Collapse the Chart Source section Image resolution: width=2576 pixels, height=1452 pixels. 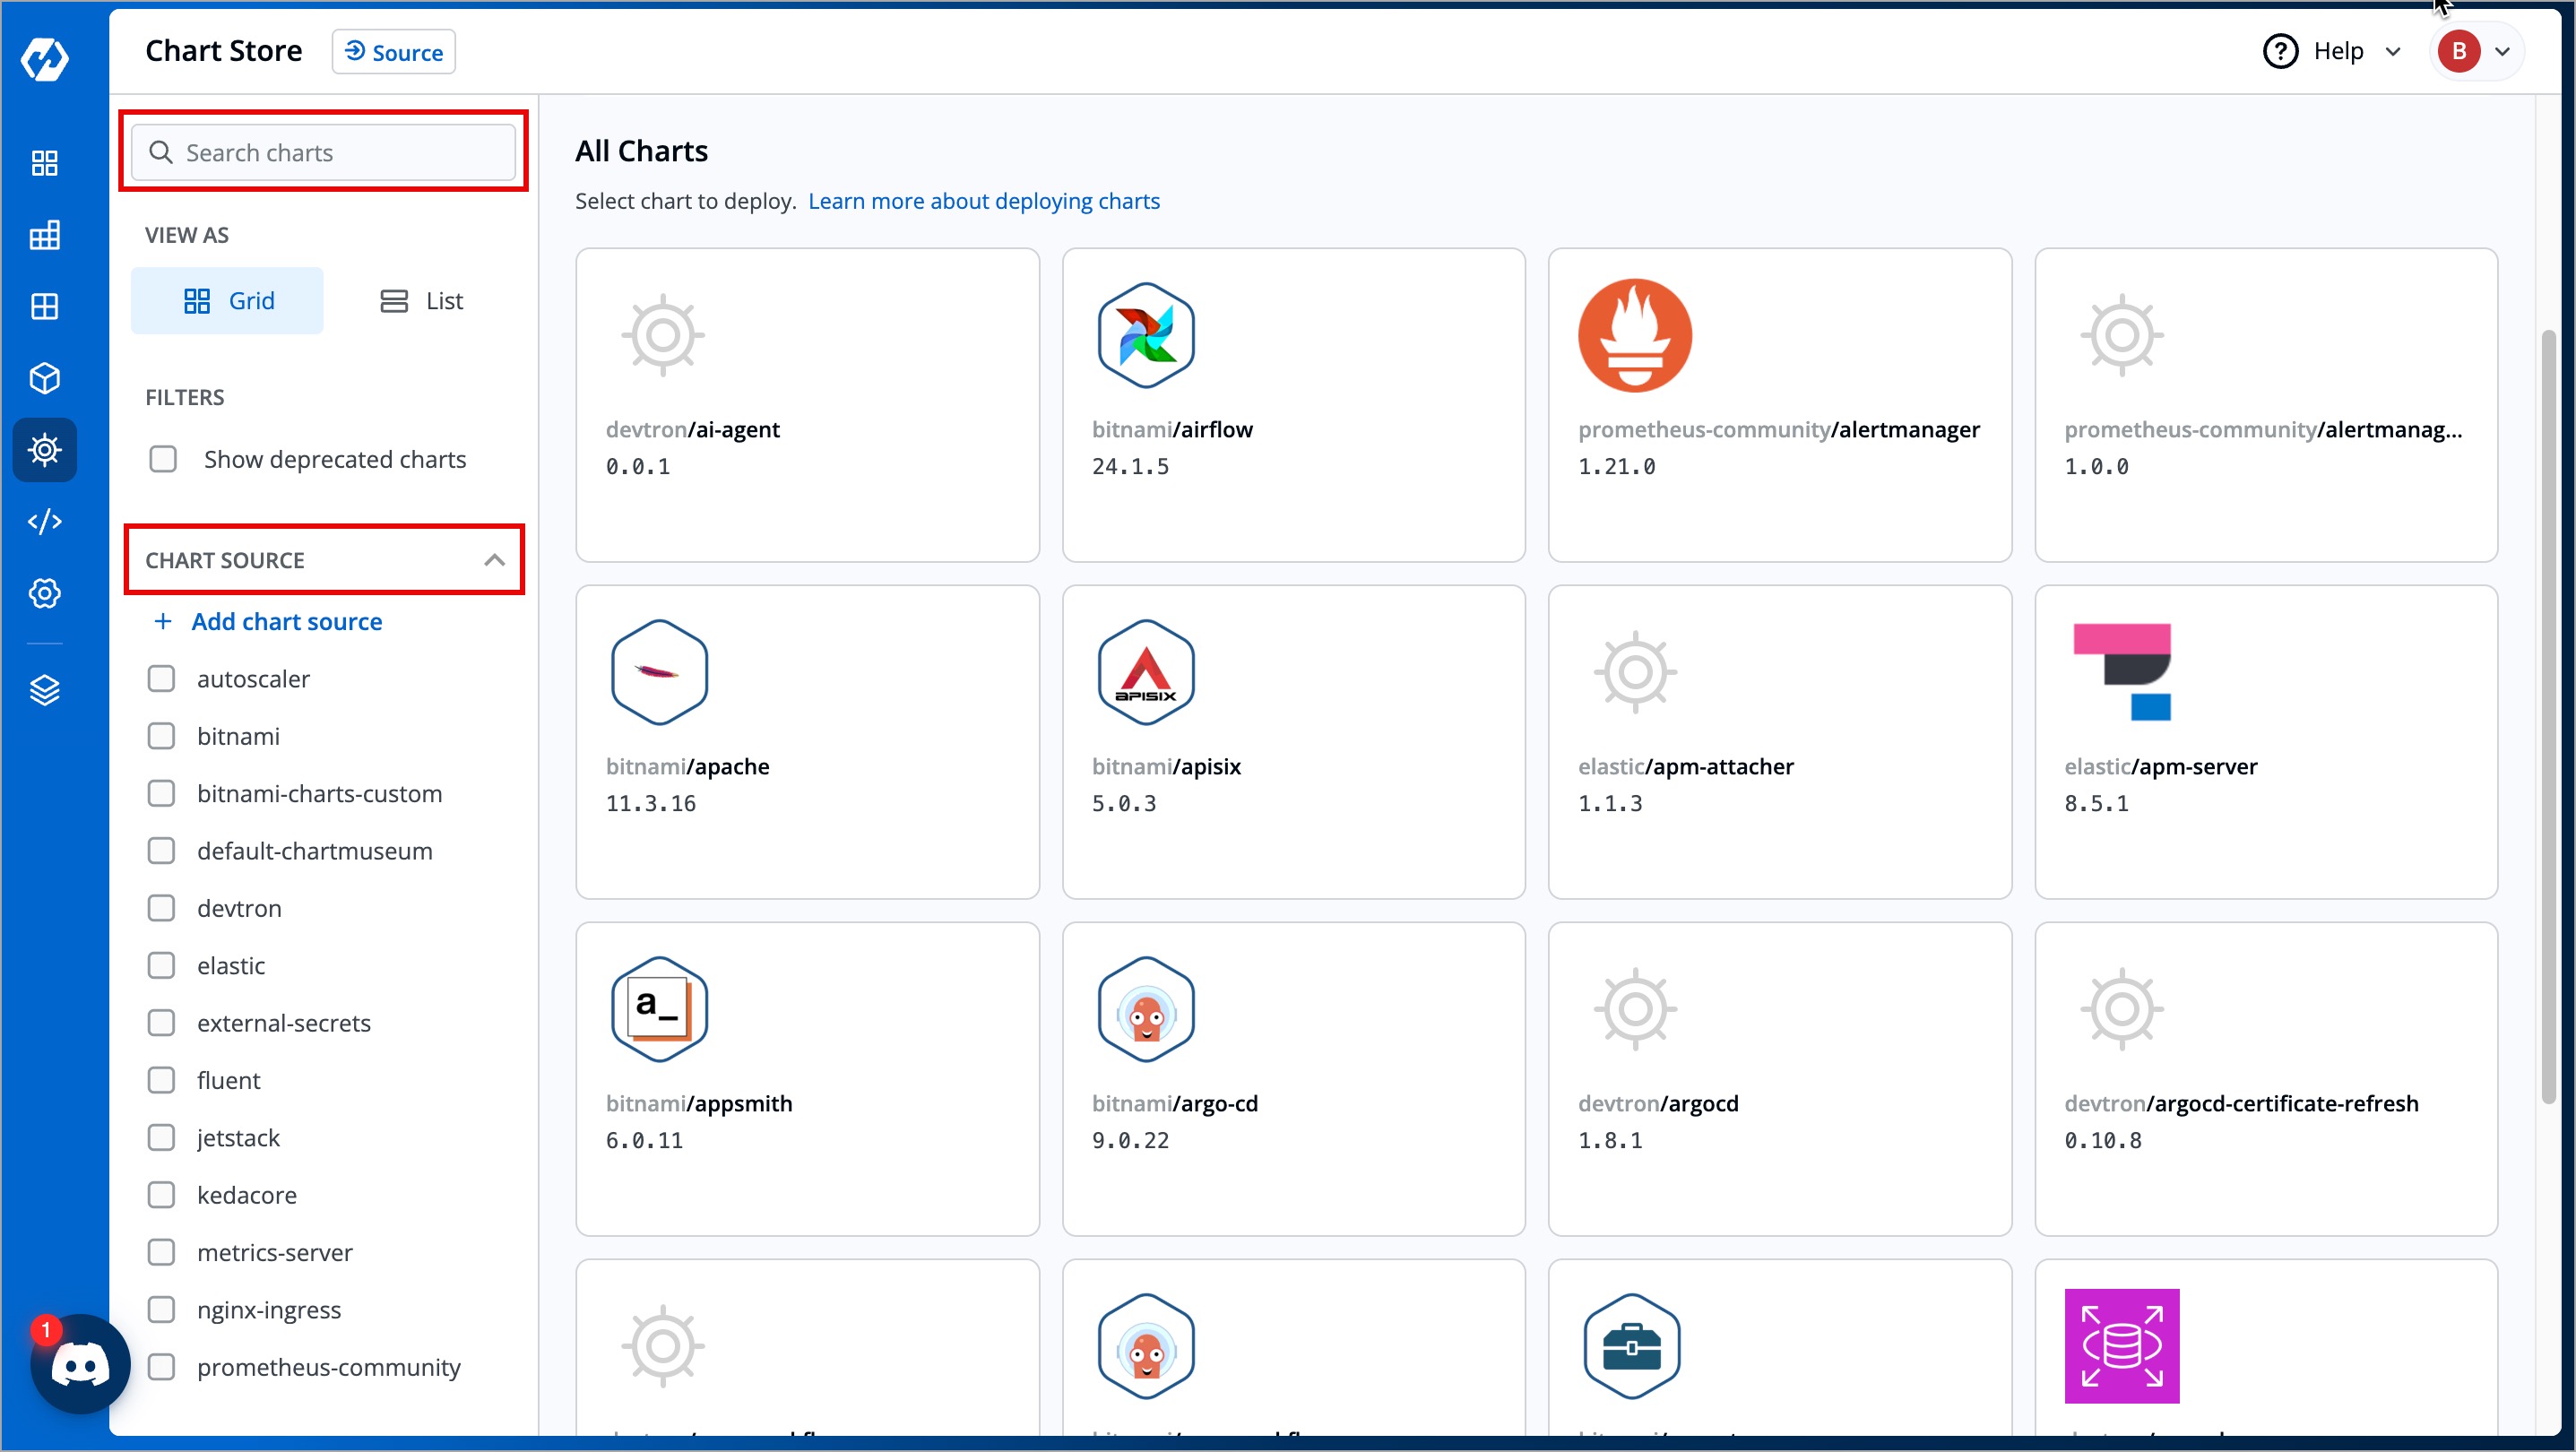coord(494,560)
